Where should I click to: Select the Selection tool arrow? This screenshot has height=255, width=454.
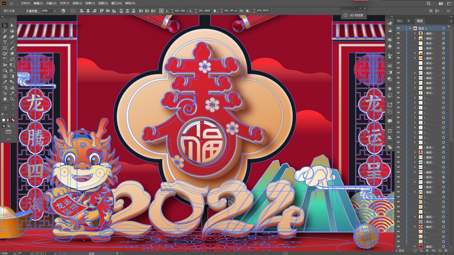5,25
